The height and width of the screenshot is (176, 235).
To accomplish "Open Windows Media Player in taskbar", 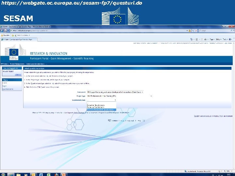I will 26,175.
